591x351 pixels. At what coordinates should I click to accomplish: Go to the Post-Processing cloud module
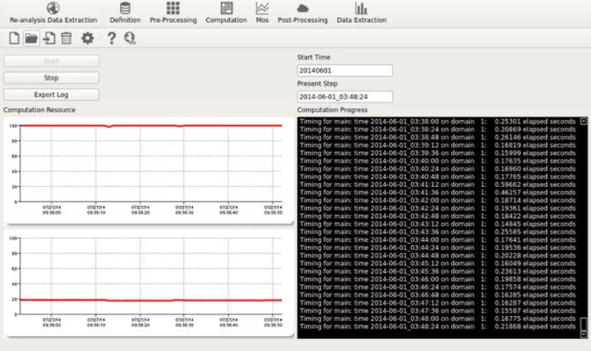(x=303, y=11)
